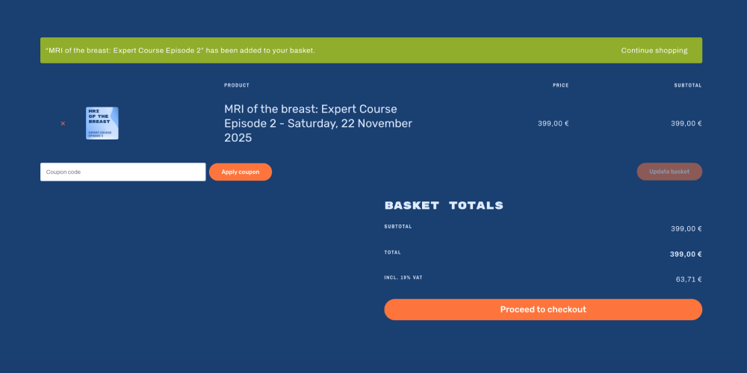Open the MRI Expert Course Episode 2 product title
Viewport: 747px width, 373px height.
[x=318, y=124]
